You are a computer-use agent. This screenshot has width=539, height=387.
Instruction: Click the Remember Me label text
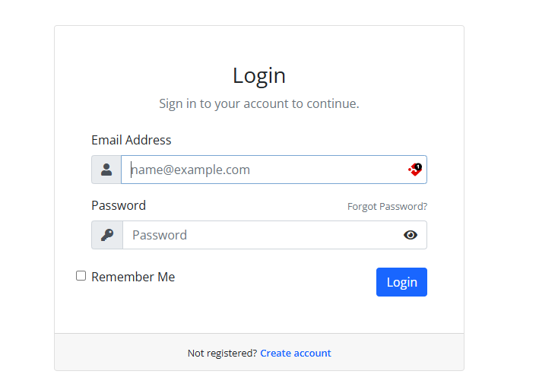133,277
